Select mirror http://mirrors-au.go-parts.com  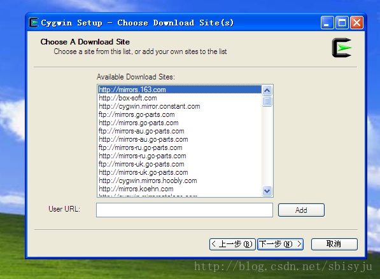tap(180, 139)
